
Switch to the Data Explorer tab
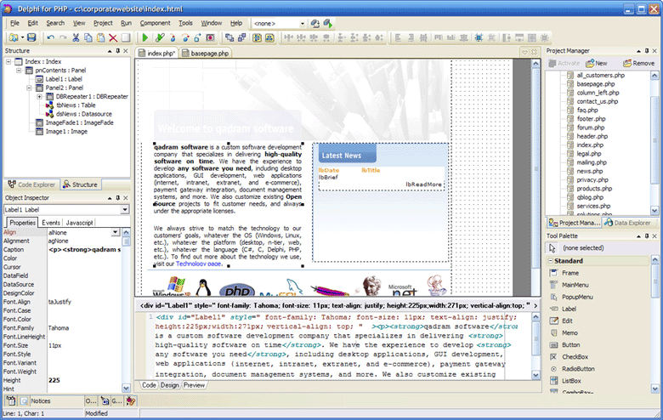627,223
